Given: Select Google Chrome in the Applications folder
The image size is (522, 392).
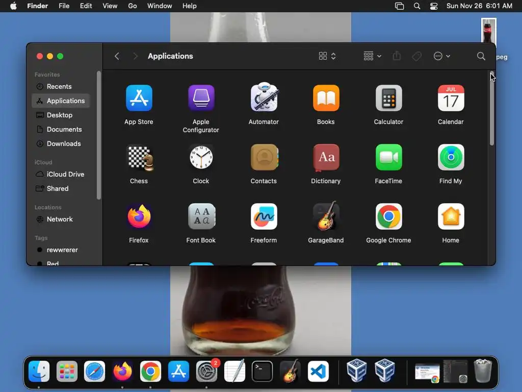Looking at the screenshot, I should pos(388,216).
